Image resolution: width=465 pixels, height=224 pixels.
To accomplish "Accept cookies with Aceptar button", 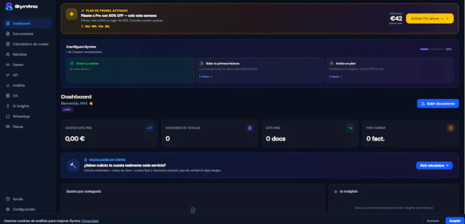I will point(455,221).
